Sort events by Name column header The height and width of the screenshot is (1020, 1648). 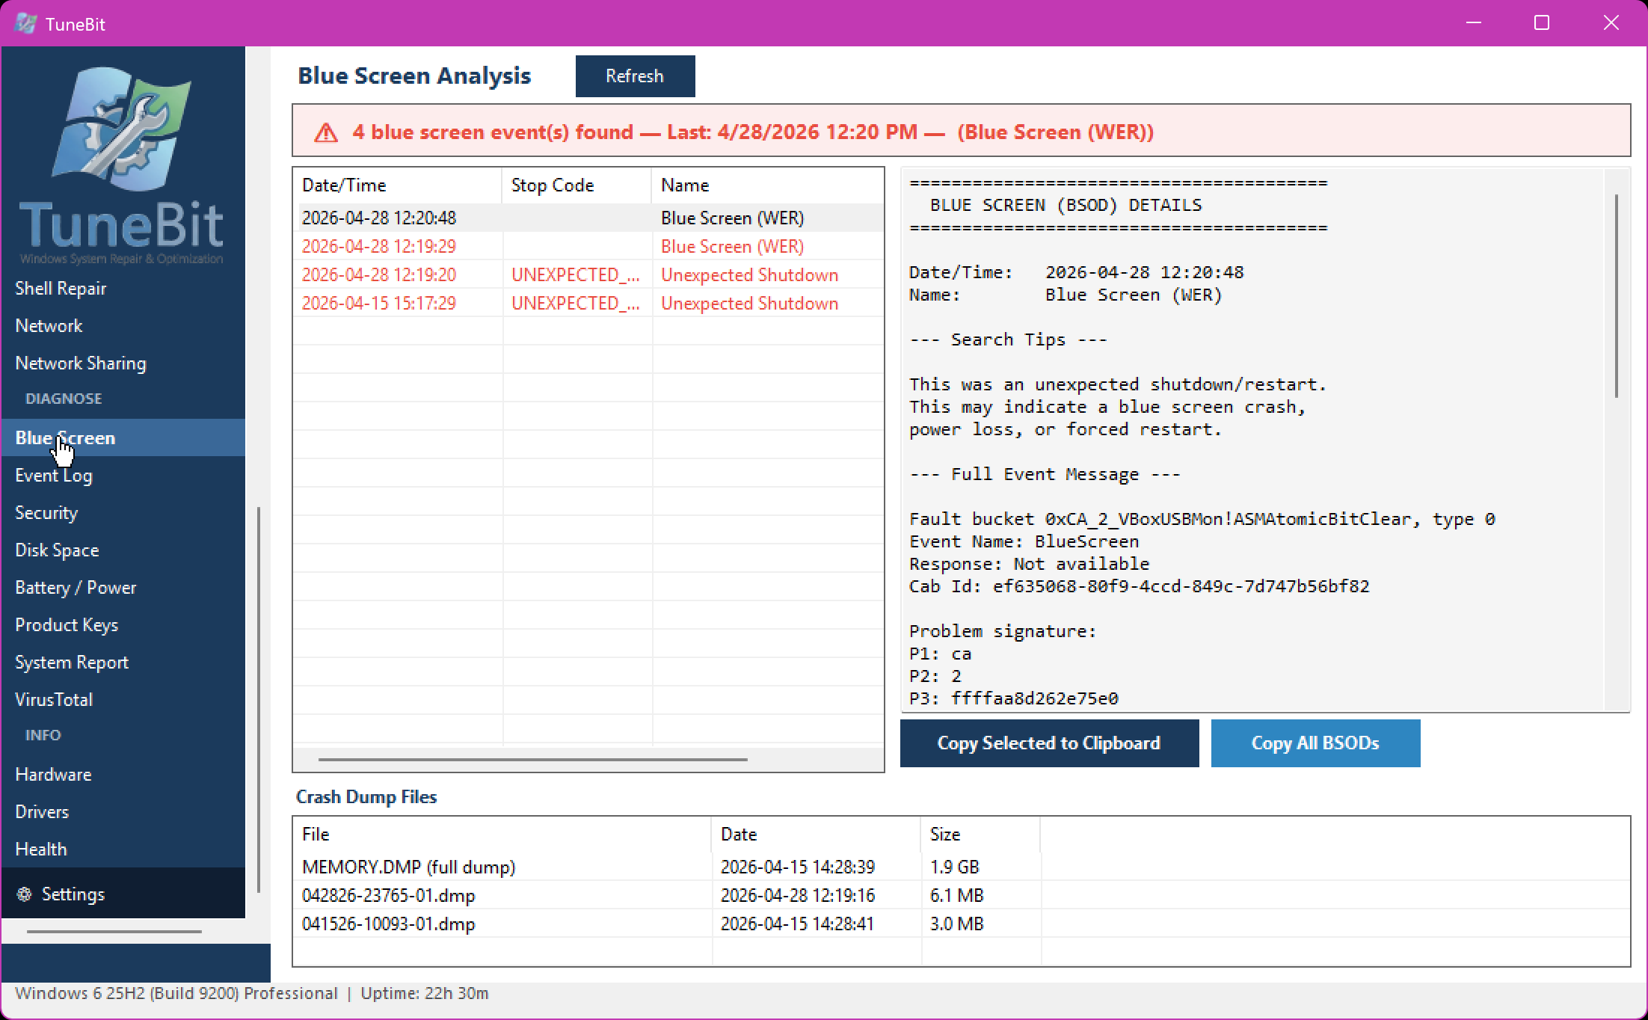pyautogui.click(x=767, y=185)
